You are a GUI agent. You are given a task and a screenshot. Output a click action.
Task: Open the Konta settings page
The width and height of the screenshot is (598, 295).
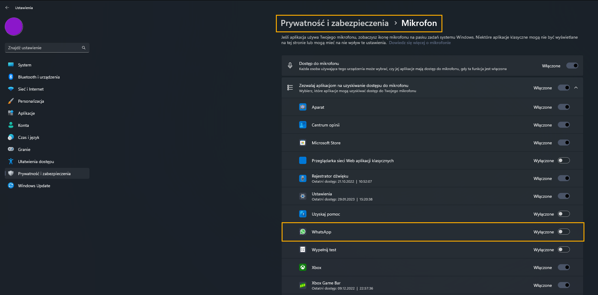tap(47, 125)
